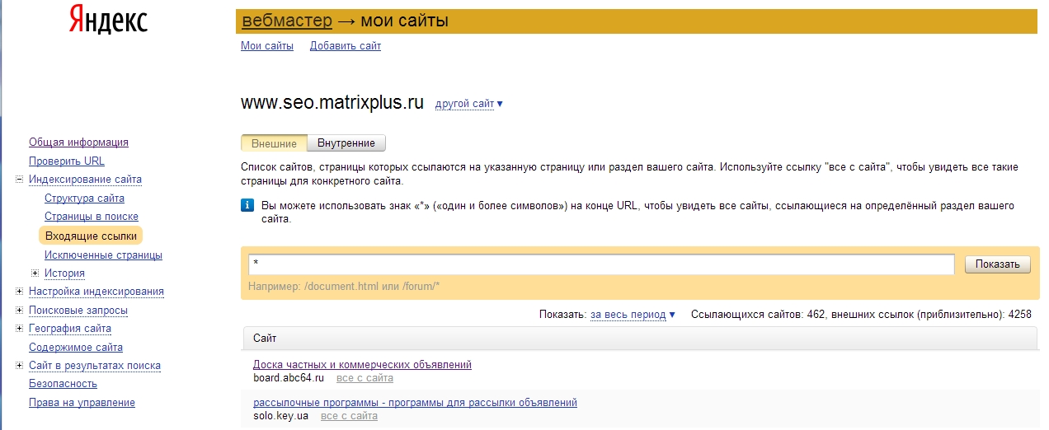The image size is (1049, 430).
Task: Select Входящие ссылки item
Action: point(91,236)
